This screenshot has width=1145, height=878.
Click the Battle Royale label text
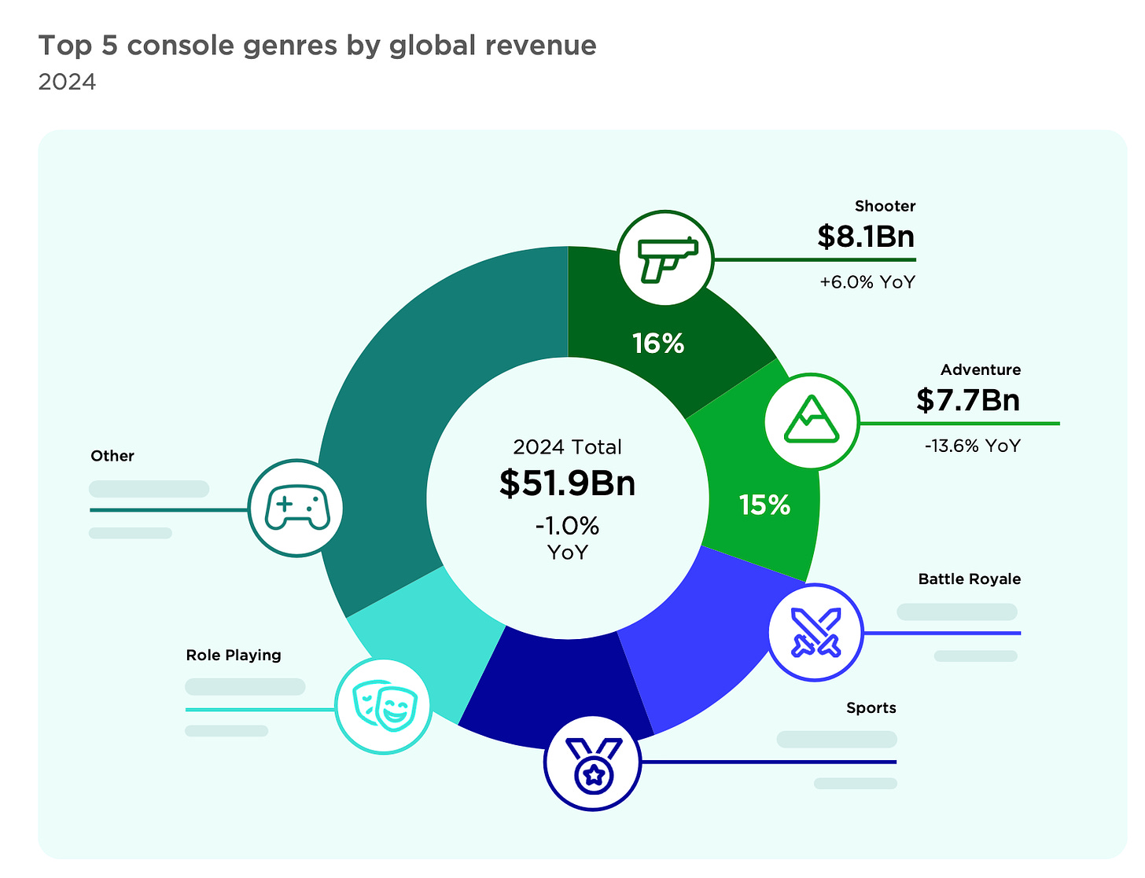(969, 579)
